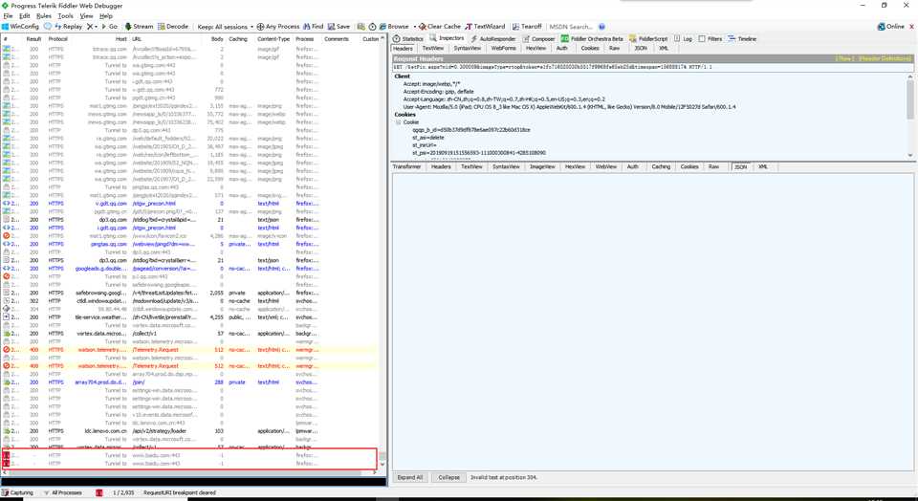This screenshot has height=501, width=918.
Task: Click the blue help icon
Action: tap(601, 27)
